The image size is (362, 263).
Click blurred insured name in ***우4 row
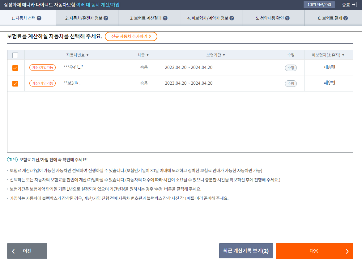[330, 67]
